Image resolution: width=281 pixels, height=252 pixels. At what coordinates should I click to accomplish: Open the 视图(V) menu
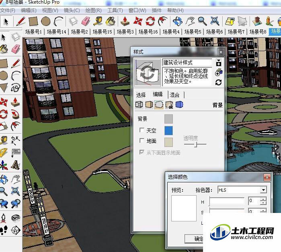pos(50,10)
